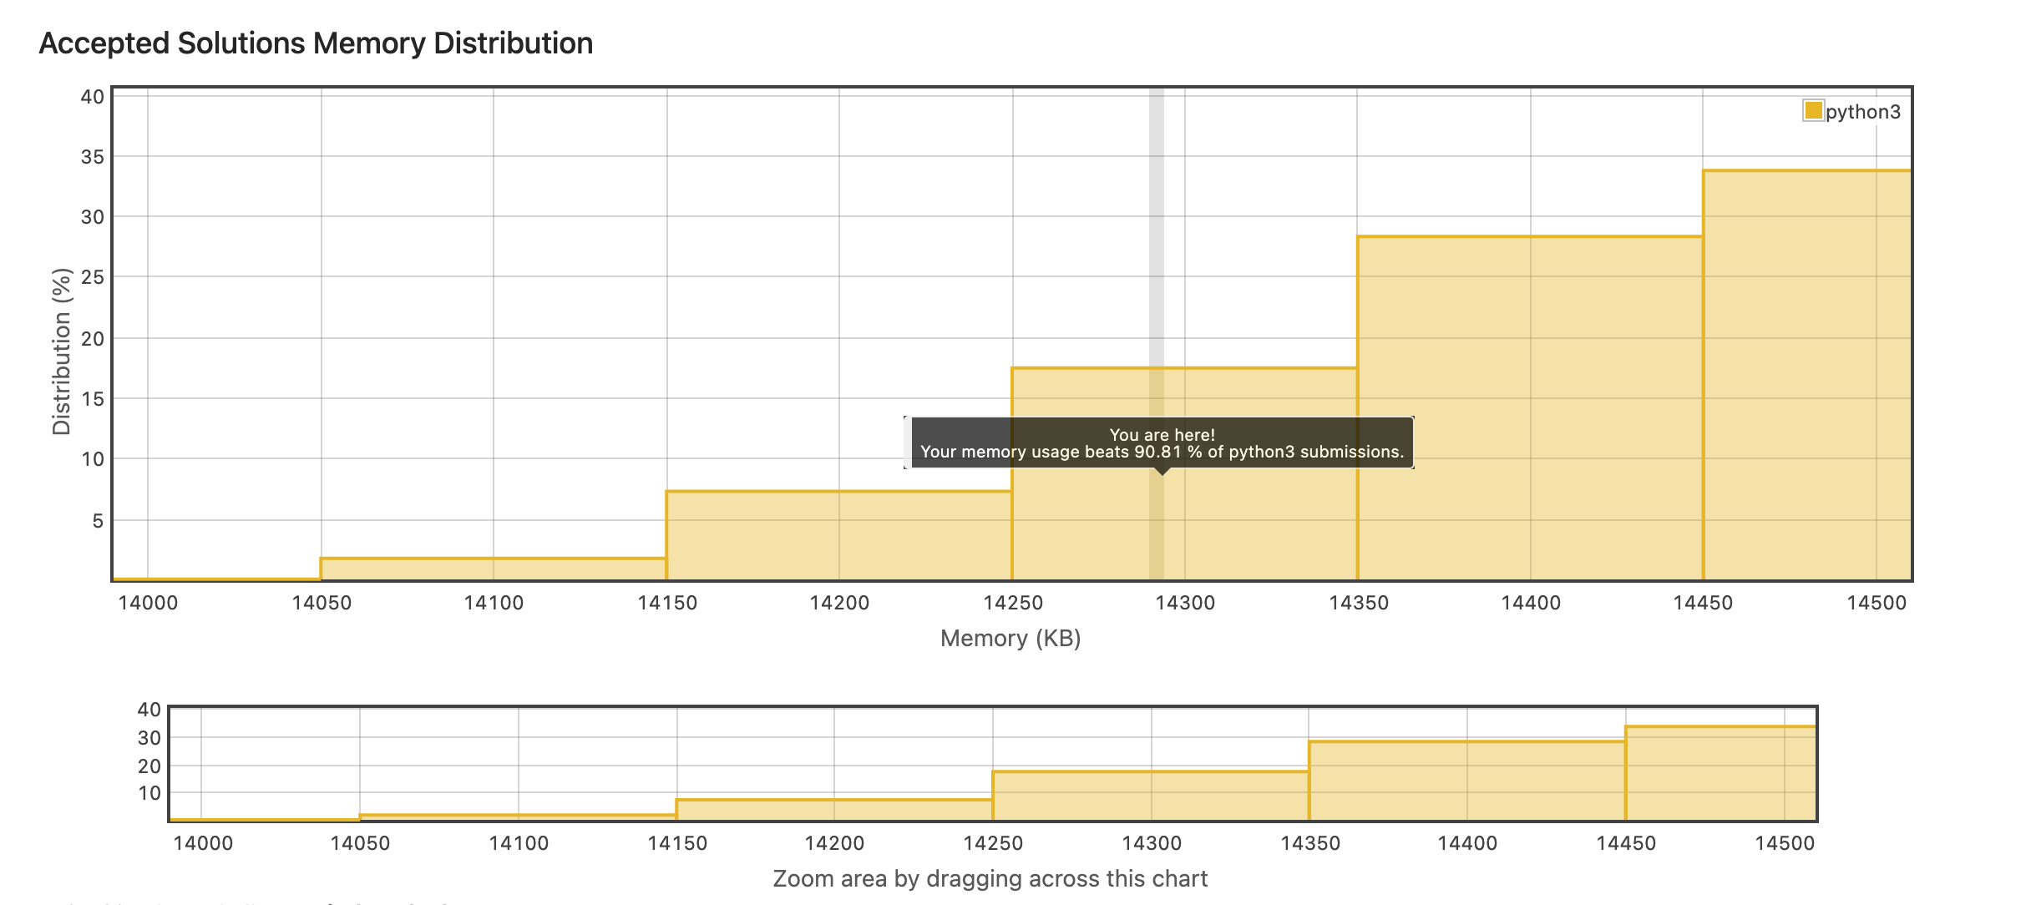Click main chart bar spanning 14350 to 14450
2026x905 pixels.
pos(1530,409)
